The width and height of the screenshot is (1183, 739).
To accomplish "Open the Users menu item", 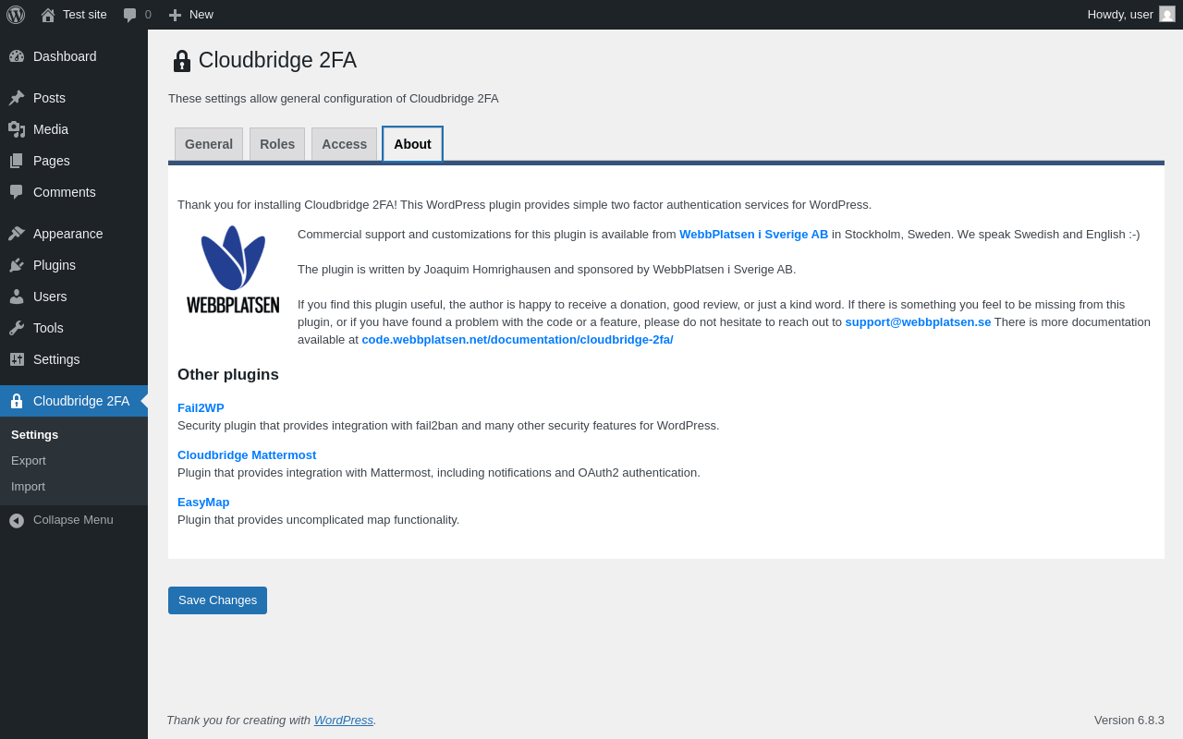I will coord(74,297).
